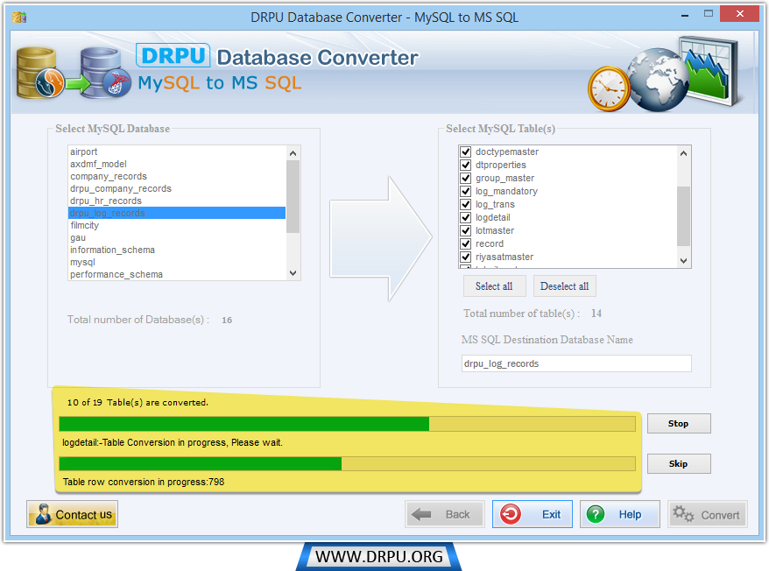Select the performance_schema database
769x571 pixels.
(x=177, y=275)
